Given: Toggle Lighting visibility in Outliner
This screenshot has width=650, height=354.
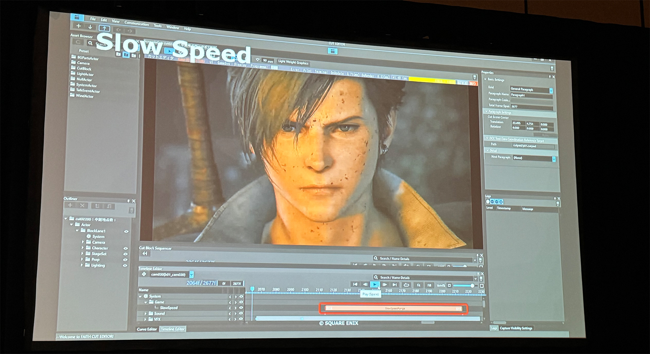Looking at the screenshot, I should (x=125, y=265).
